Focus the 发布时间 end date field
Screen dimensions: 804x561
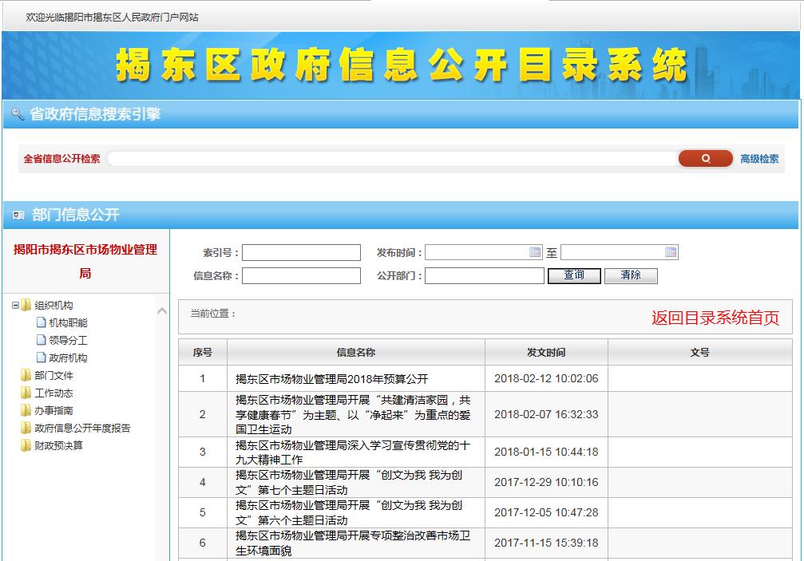[620, 252]
